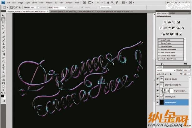Select the Zoom tool in toolbox

point(3,90)
